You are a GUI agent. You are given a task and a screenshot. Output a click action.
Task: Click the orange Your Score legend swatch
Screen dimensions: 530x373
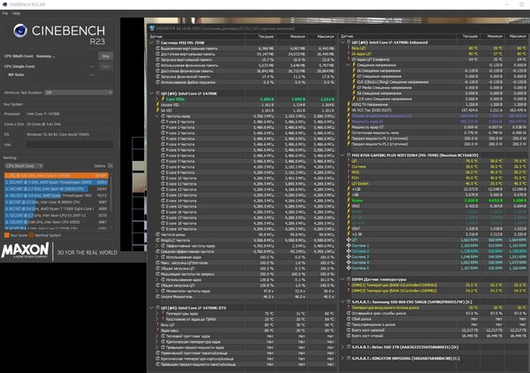click(7, 235)
